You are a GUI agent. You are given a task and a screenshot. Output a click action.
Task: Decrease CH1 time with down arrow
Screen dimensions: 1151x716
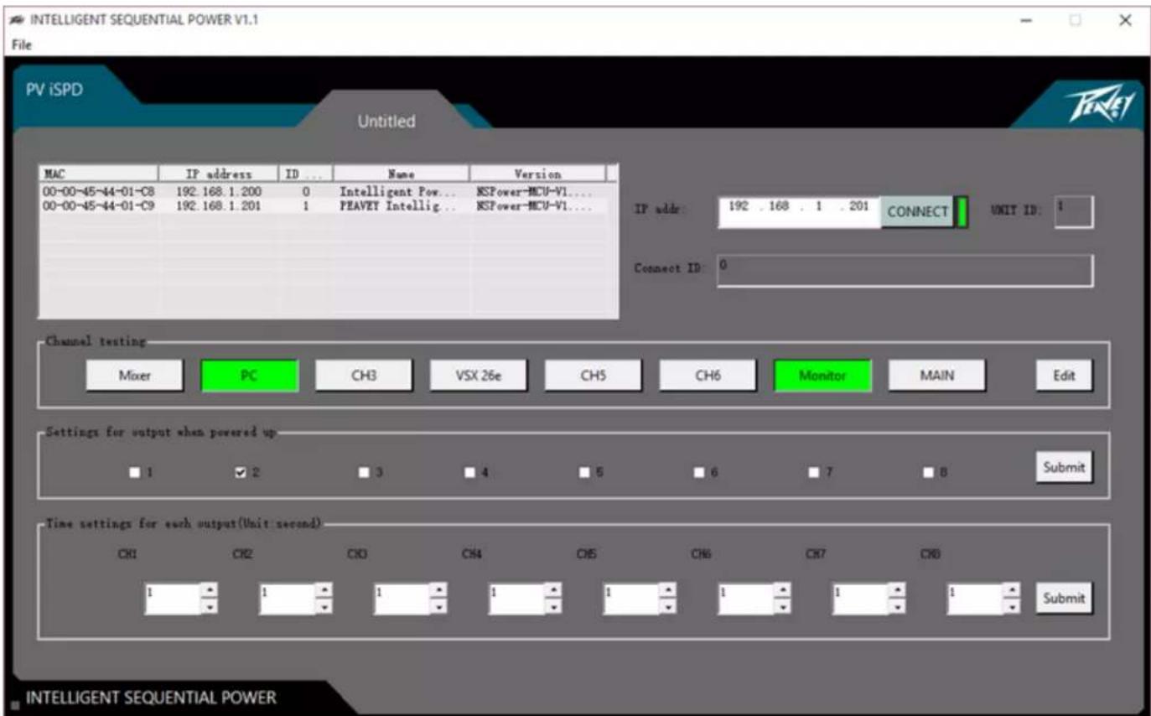click(x=210, y=606)
